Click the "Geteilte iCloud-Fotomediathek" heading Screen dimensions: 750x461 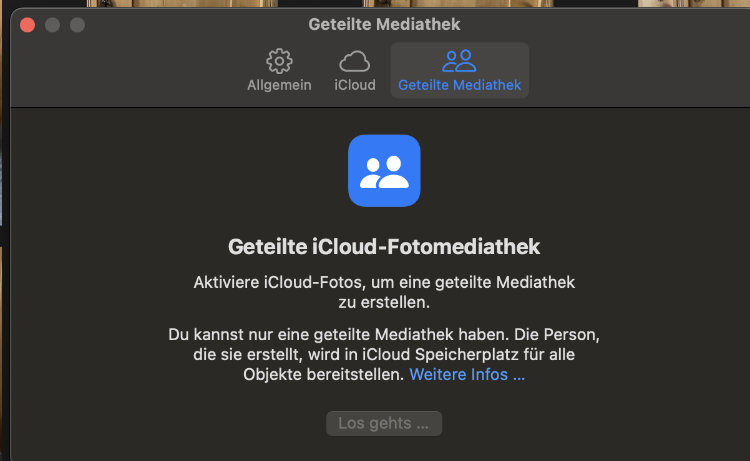(384, 247)
